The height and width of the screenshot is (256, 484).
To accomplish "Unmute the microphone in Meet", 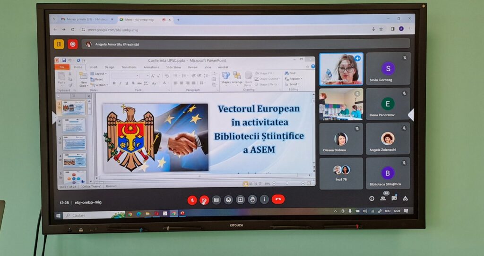I will coord(192,200).
